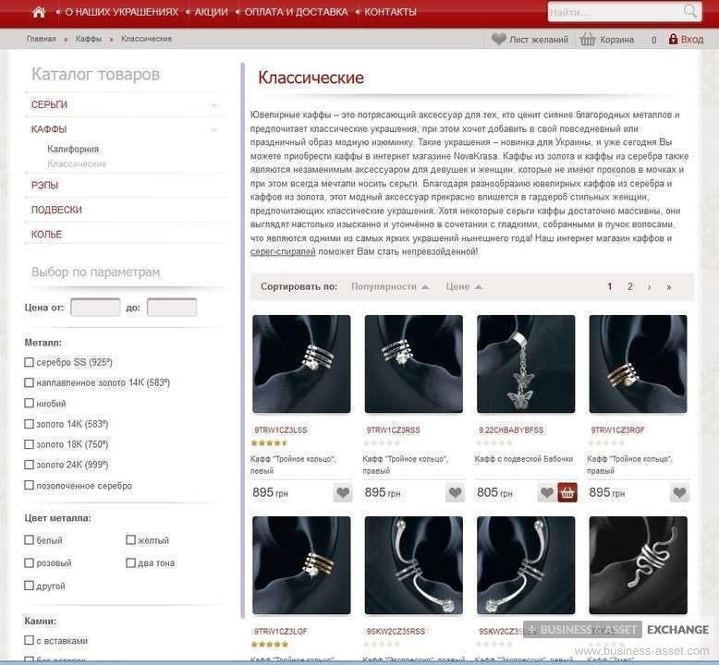The width and height of the screenshot is (719, 665).
Task: Rate 9.22CHBABYBFSS product stars
Action: click(x=494, y=442)
